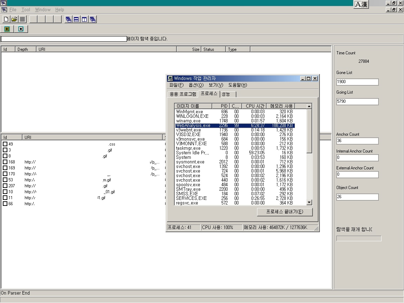The height and width of the screenshot is (303, 404).
Task: Select the taskmgr.exe process row
Action: [188, 148]
